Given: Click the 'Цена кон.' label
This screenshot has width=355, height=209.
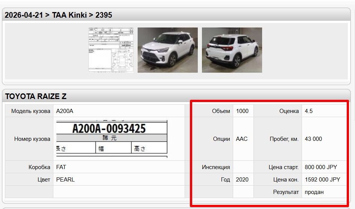Looking at the screenshot, I should pos(286,180).
